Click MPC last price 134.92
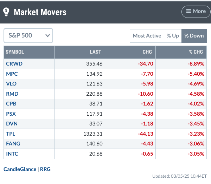 94,74
